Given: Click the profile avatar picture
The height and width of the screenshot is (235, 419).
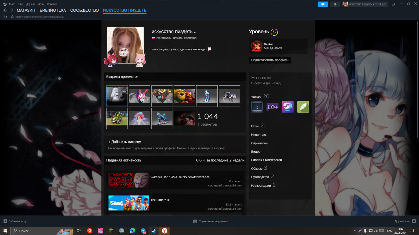Looking at the screenshot, I should tap(125, 45).
